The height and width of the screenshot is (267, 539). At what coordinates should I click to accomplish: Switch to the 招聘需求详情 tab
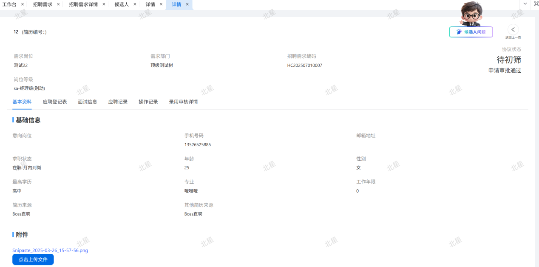click(x=83, y=4)
